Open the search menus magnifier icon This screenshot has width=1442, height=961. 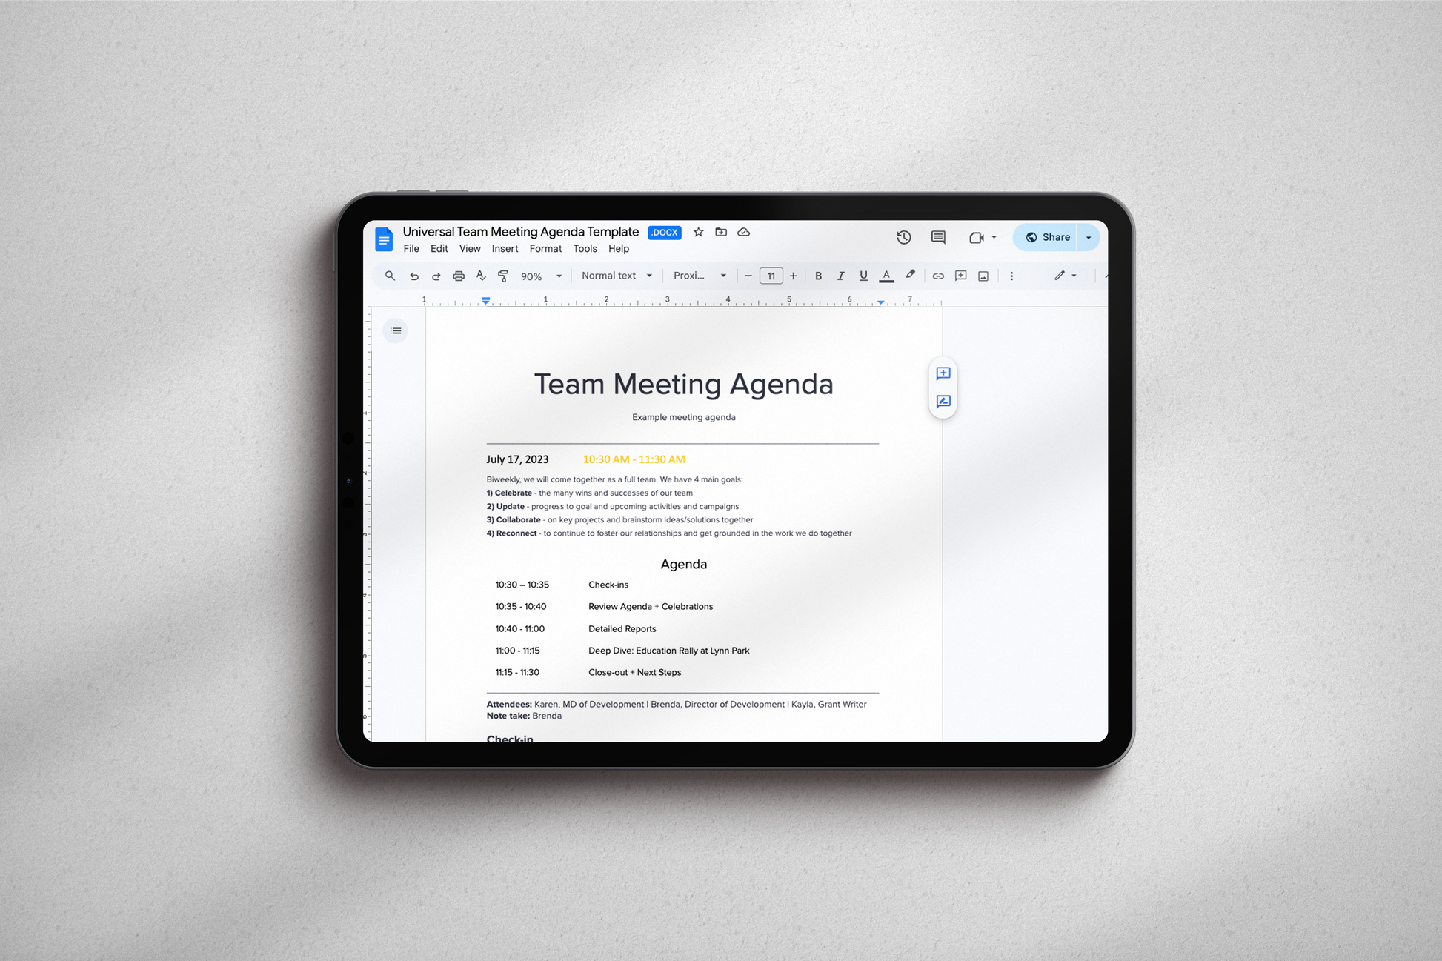tap(390, 276)
